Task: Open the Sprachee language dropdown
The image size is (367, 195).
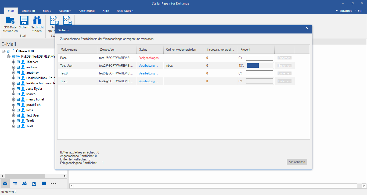Action: click(x=346, y=11)
